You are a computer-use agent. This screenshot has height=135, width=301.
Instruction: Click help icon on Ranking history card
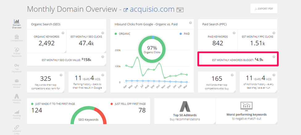[103, 75]
